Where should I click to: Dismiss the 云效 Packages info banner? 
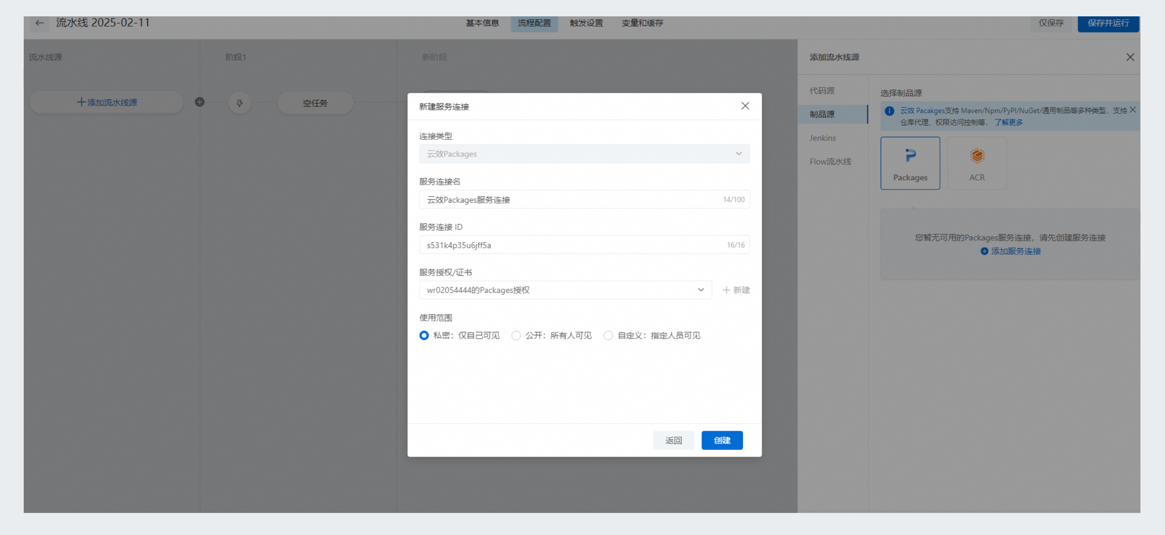point(1132,110)
